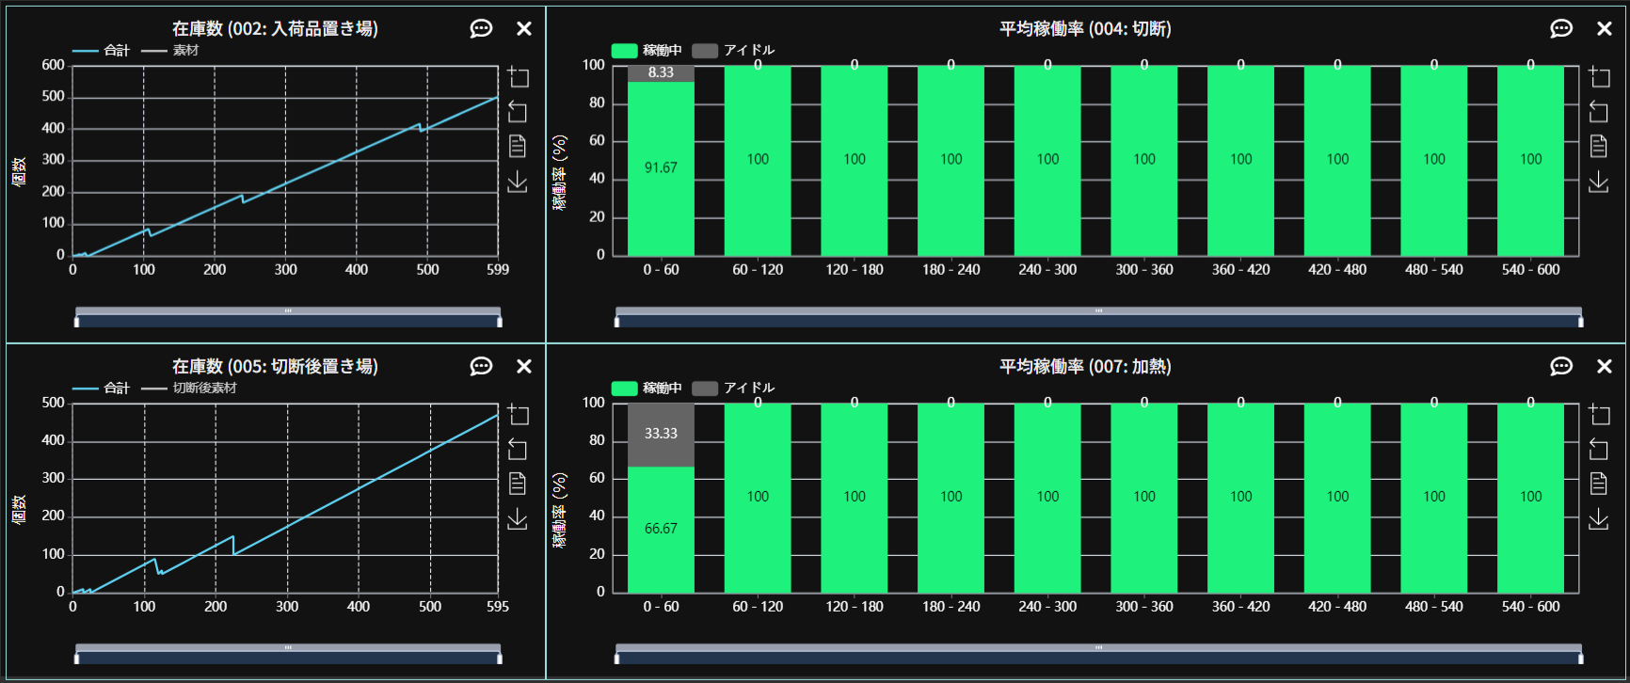Open data view icon on 004 切断 chart
Screen dimensions: 1630x683
tap(1598, 146)
